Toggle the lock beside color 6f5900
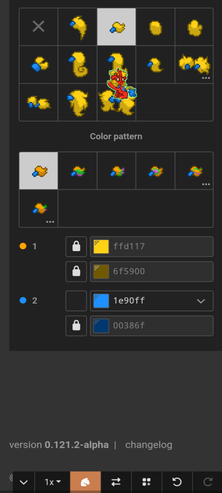 coord(76,271)
